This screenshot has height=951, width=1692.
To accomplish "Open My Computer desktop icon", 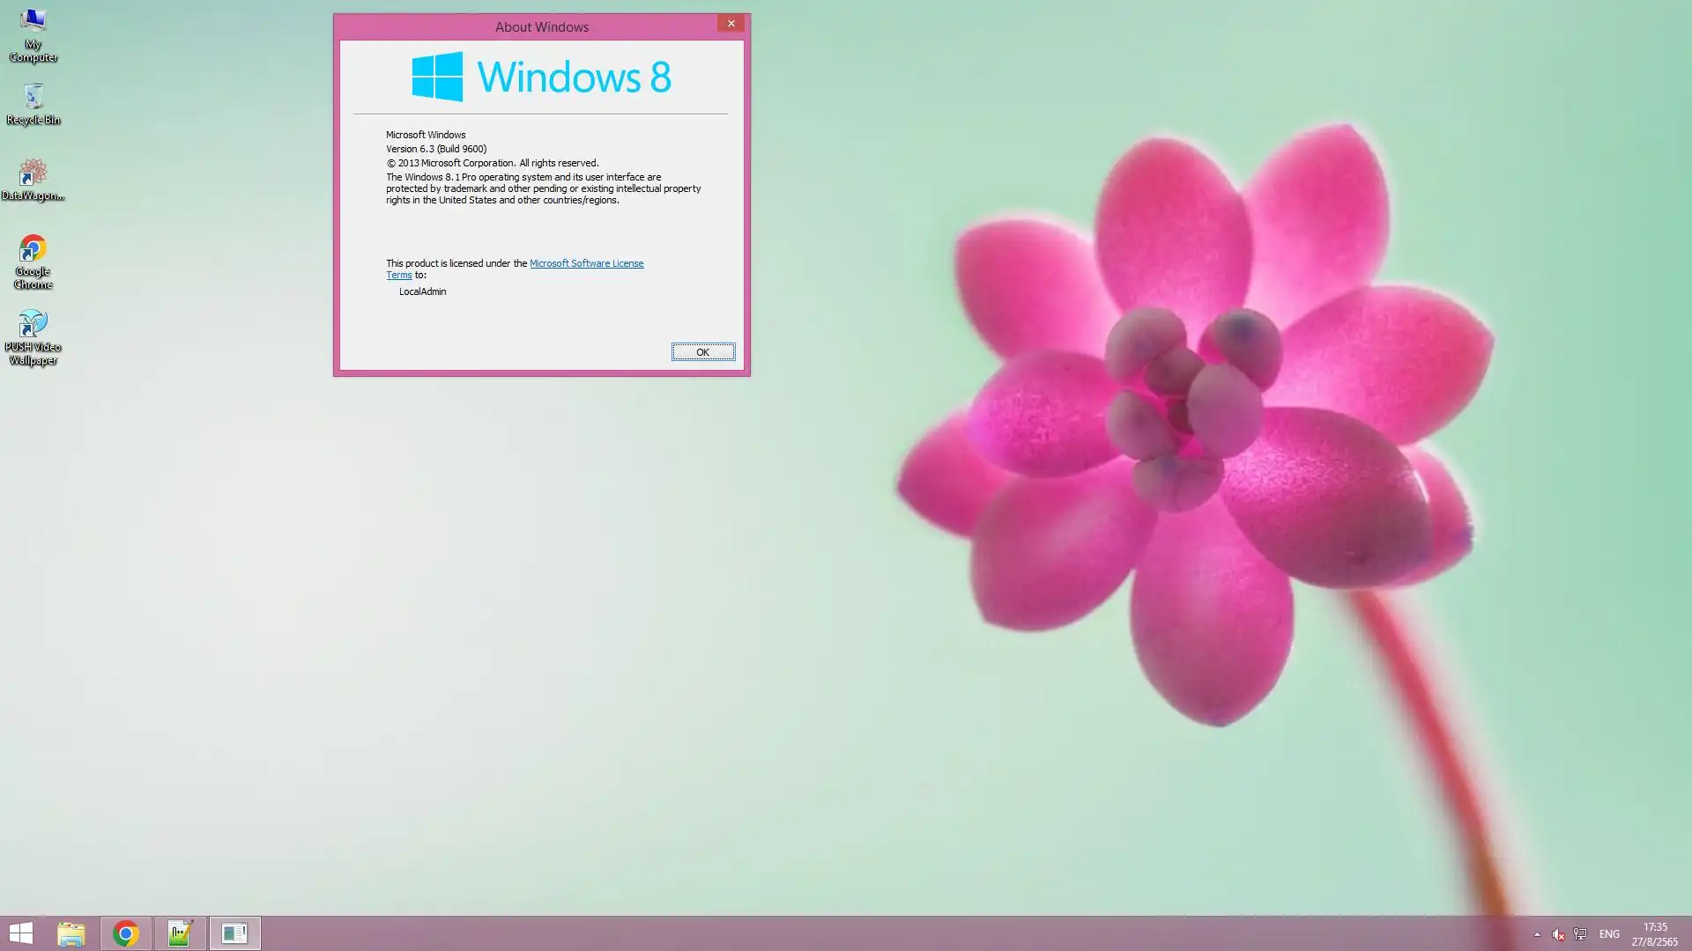I will [33, 33].
